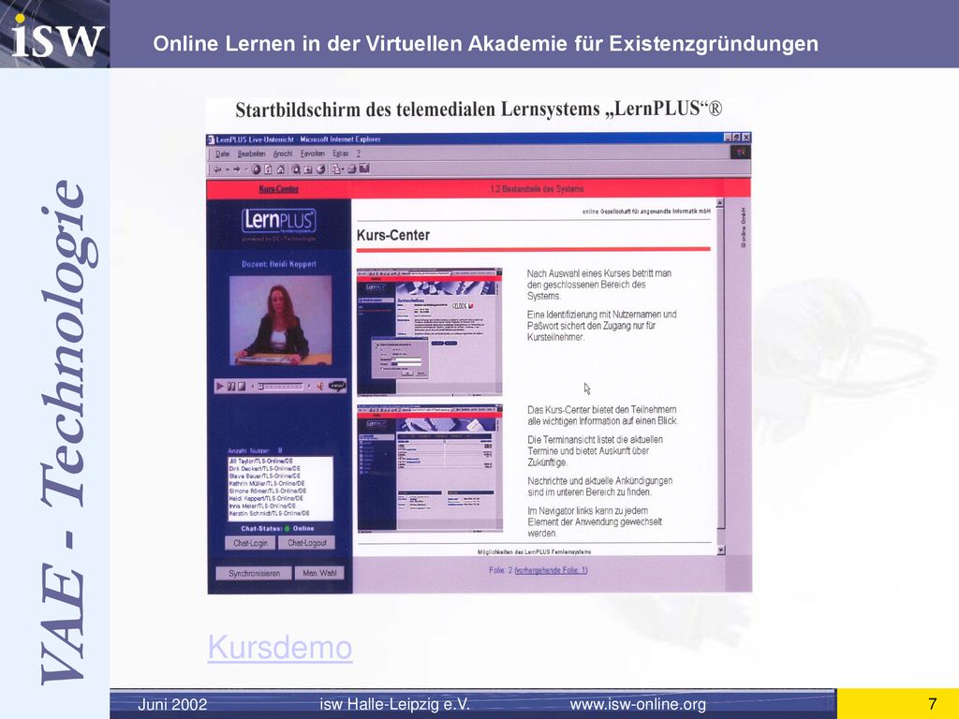Open the Ansicht menu
959x719 pixels.
[x=283, y=154]
